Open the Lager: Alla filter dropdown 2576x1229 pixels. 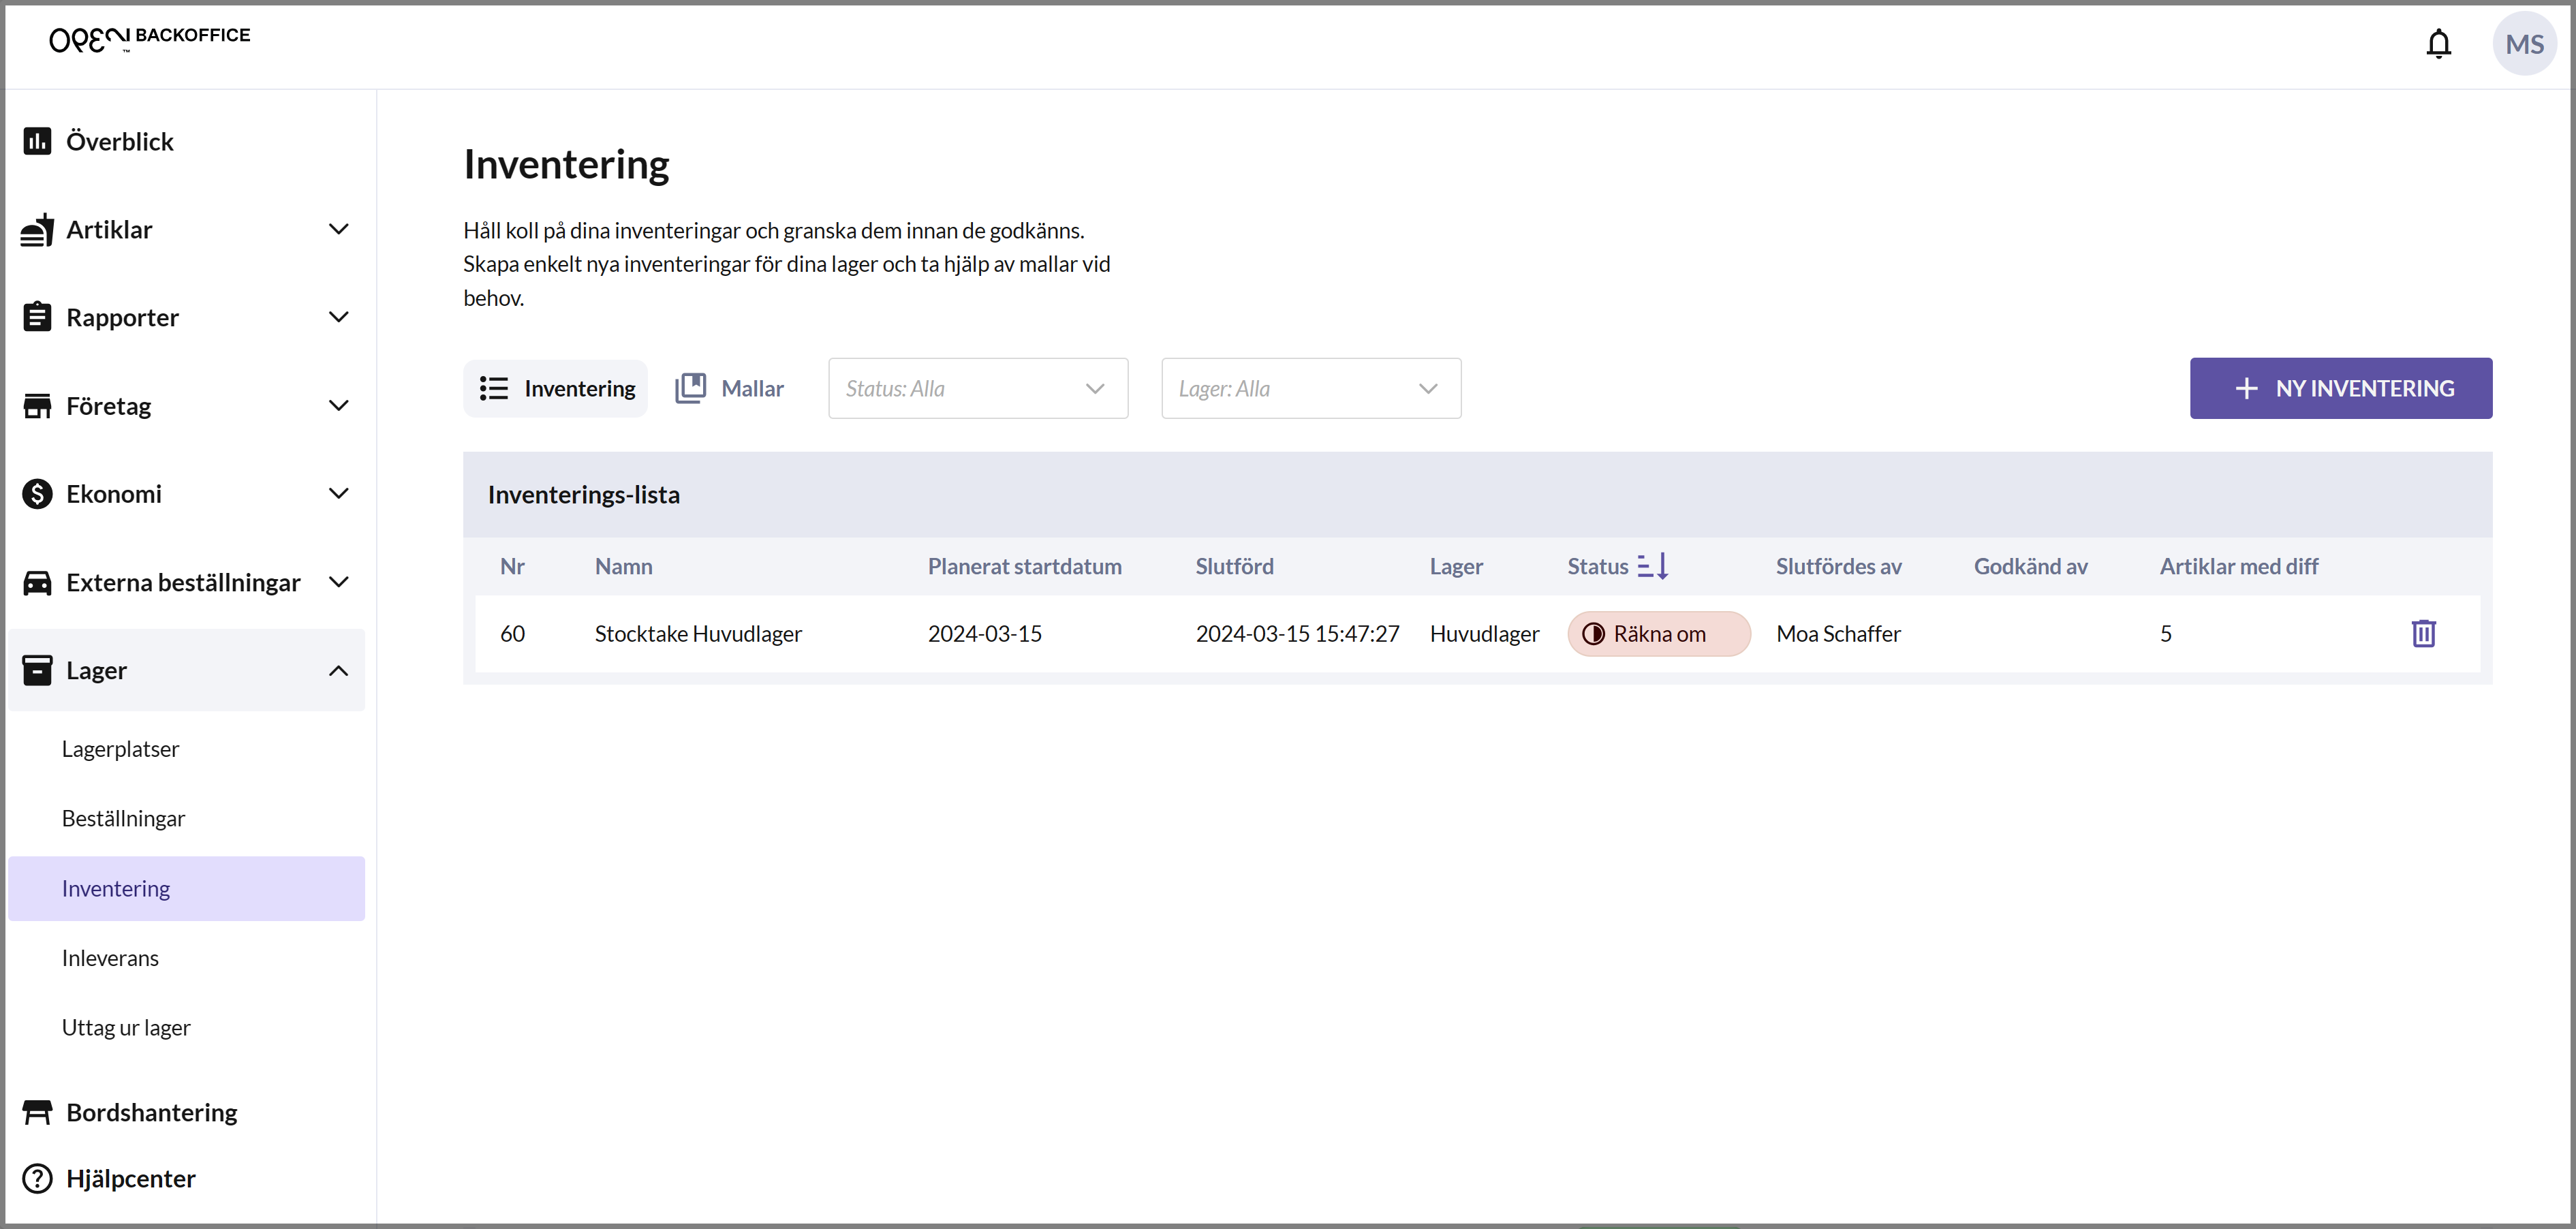tap(1310, 388)
